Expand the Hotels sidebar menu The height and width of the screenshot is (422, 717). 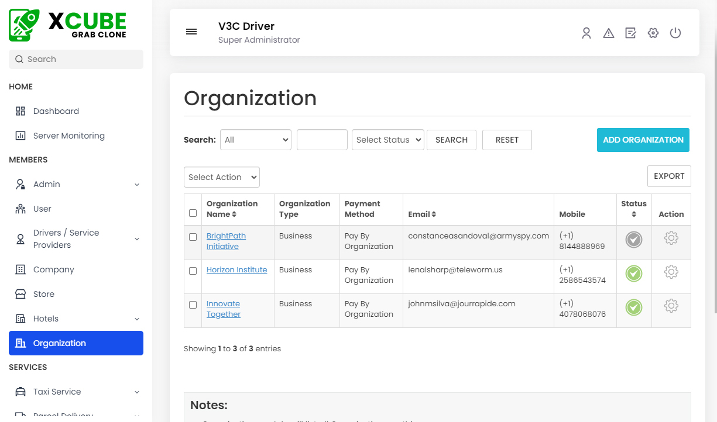[47, 319]
